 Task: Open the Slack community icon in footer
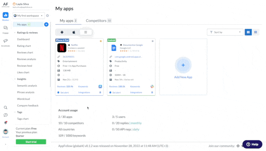point(238,146)
